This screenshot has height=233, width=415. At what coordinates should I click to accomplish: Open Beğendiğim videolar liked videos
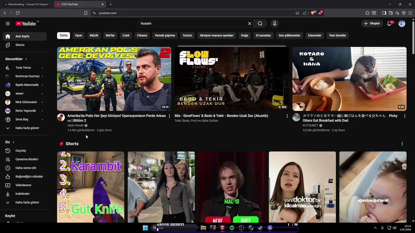point(25,177)
